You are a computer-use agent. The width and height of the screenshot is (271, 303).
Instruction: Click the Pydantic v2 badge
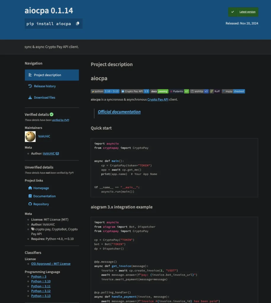tap(179, 91)
